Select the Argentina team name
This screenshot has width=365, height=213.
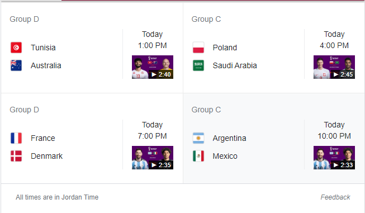[229, 138]
